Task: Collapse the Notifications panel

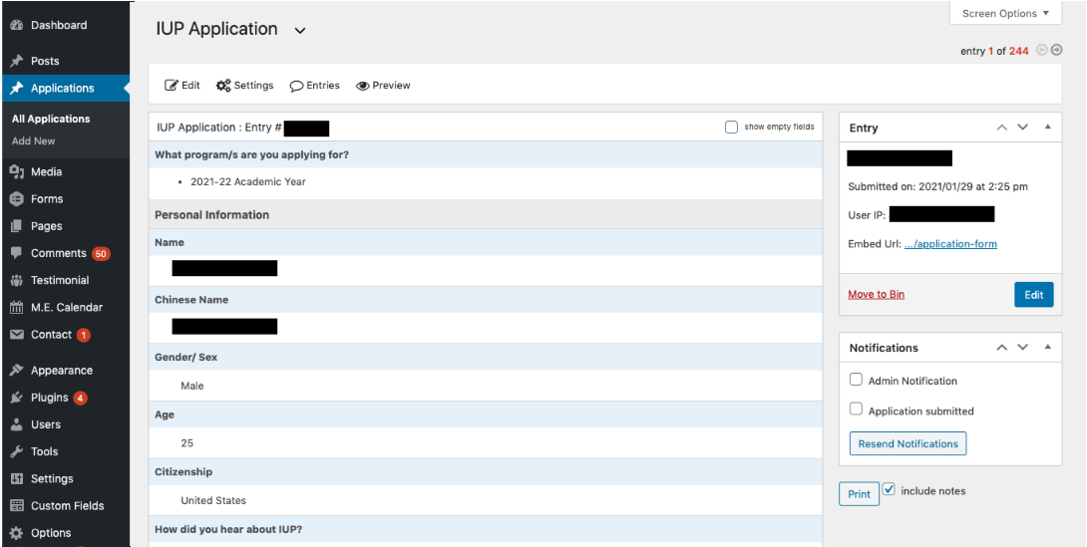Action: (x=1047, y=347)
